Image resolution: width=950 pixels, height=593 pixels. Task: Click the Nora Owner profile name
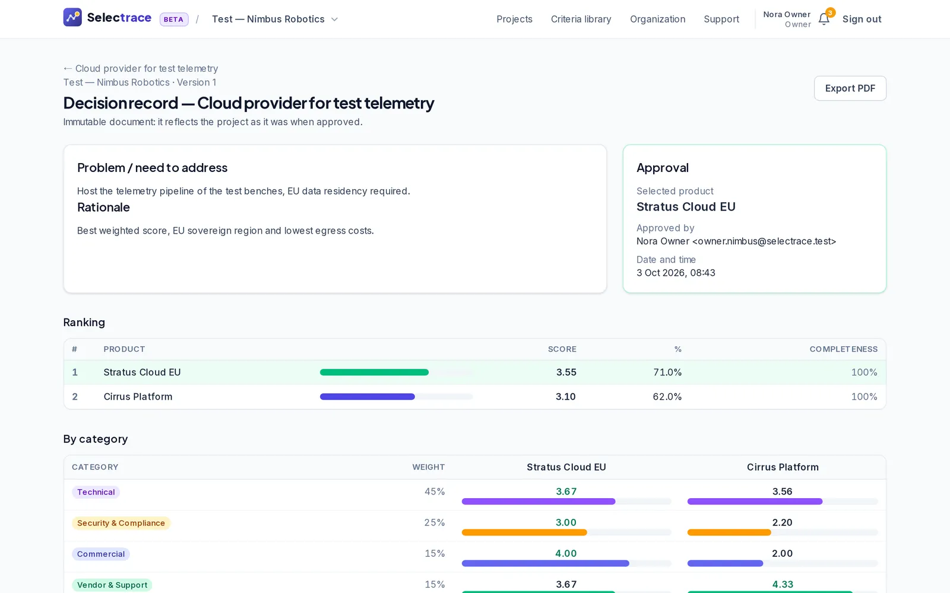click(x=787, y=14)
